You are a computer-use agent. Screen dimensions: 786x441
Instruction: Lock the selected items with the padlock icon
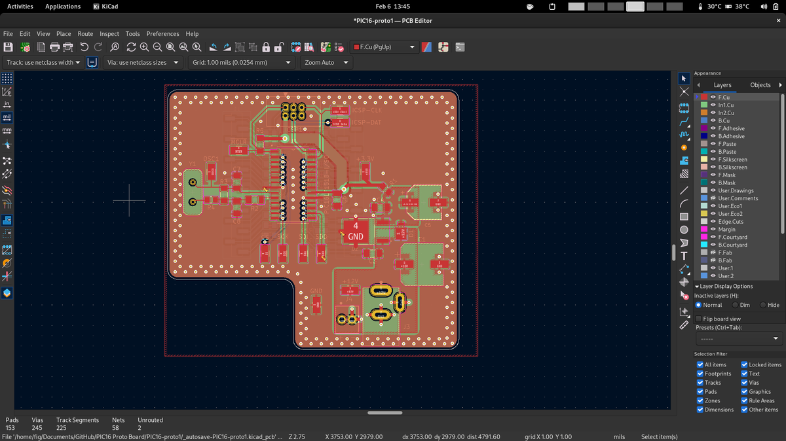tap(266, 47)
